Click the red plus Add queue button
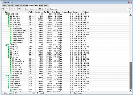Screen dimensions: 133x95 point(3,9)
